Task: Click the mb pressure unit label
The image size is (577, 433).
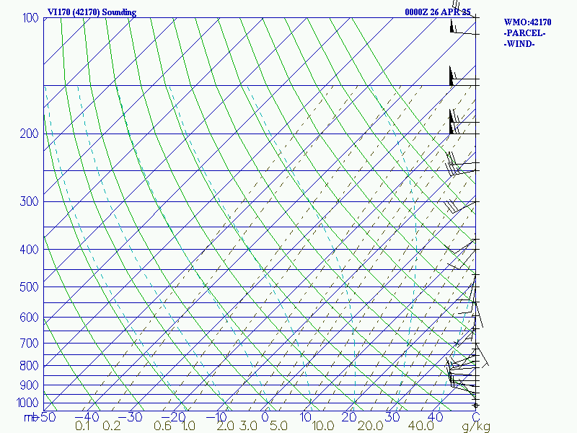Action: [x=31, y=417]
